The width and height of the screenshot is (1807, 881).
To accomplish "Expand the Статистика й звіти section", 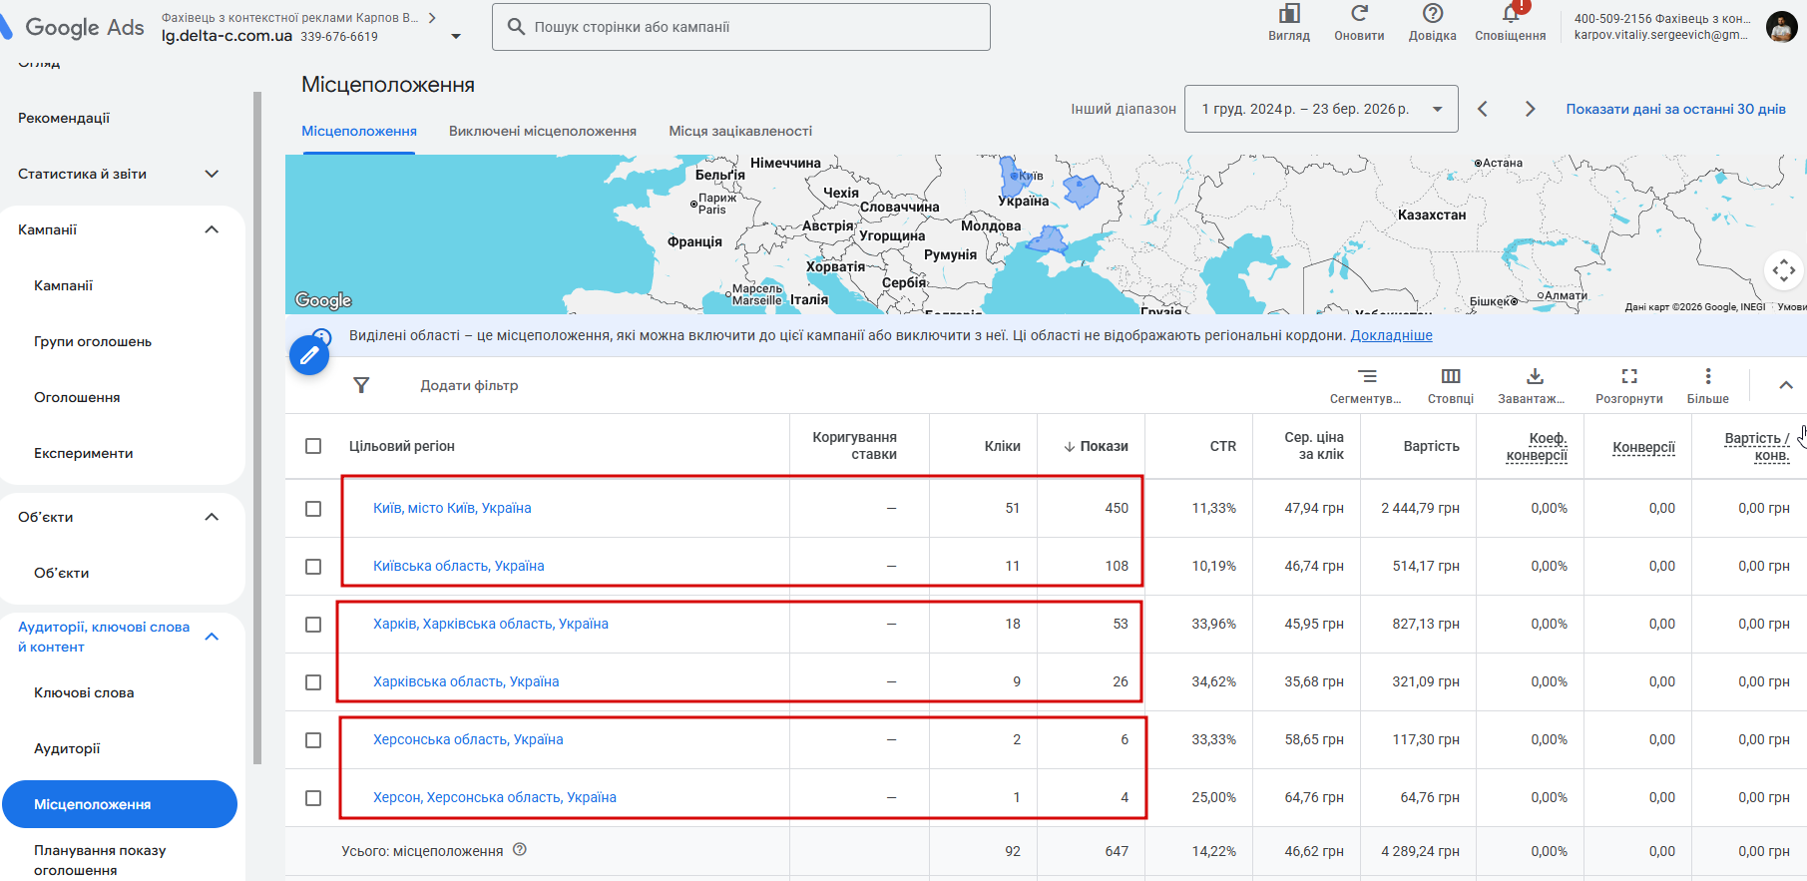I will click(x=212, y=174).
